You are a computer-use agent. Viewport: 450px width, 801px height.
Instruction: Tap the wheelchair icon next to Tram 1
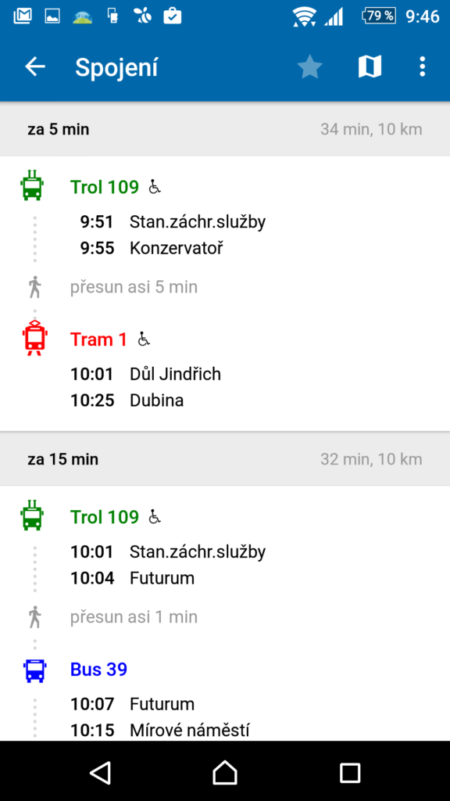tap(144, 339)
